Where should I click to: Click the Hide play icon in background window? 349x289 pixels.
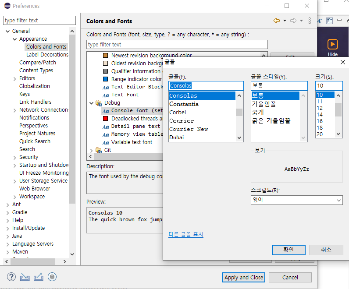click(x=333, y=44)
